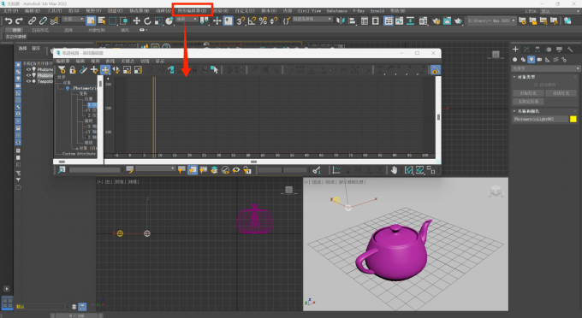Click the key time input field in Track View
Viewport: 582px width, 318px height.
click(x=270, y=170)
